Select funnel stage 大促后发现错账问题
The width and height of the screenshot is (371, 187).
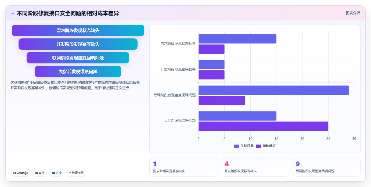[x=78, y=71]
